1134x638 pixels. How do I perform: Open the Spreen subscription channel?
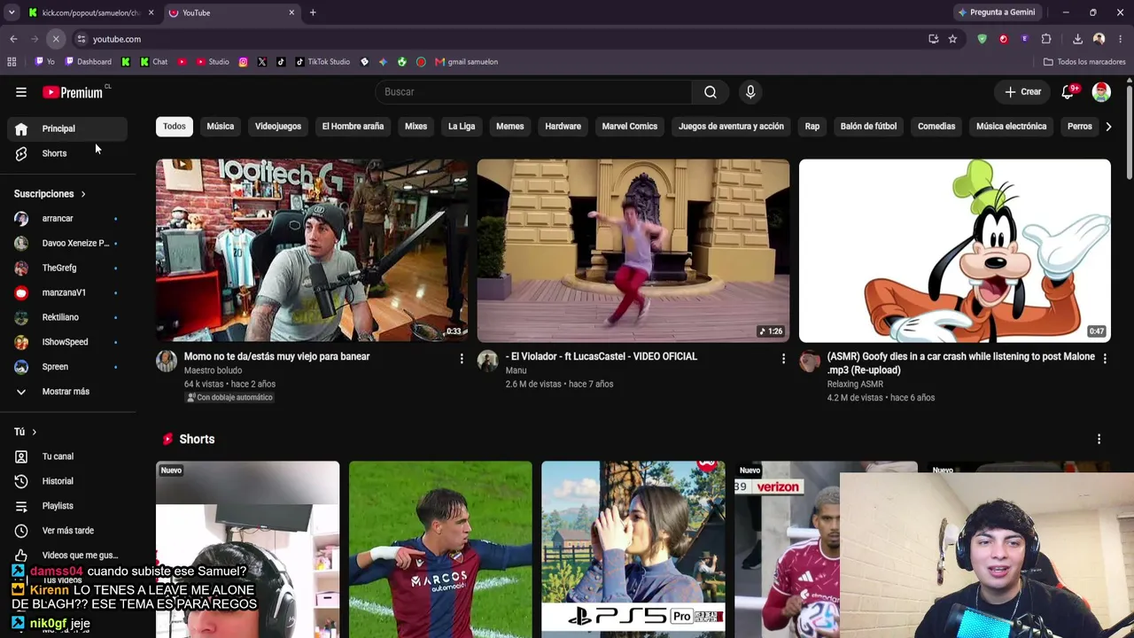click(x=67, y=367)
